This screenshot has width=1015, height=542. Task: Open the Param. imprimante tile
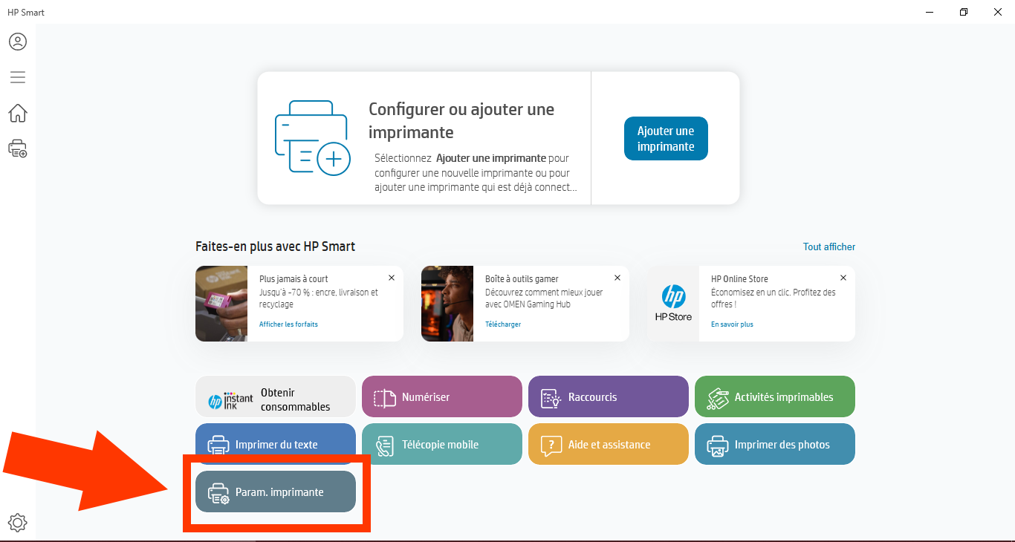pos(276,492)
